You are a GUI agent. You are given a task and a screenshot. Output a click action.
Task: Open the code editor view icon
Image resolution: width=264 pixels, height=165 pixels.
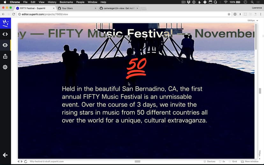[5, 34]
